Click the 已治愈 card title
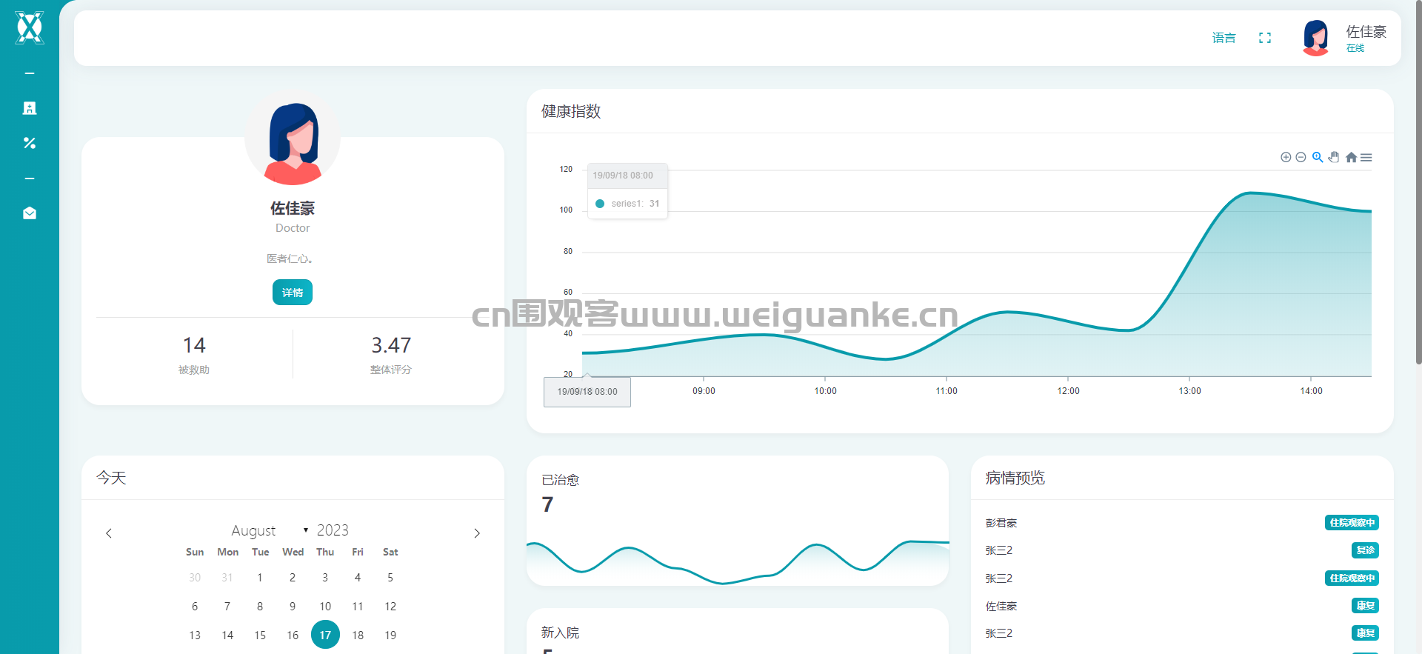 561,480
